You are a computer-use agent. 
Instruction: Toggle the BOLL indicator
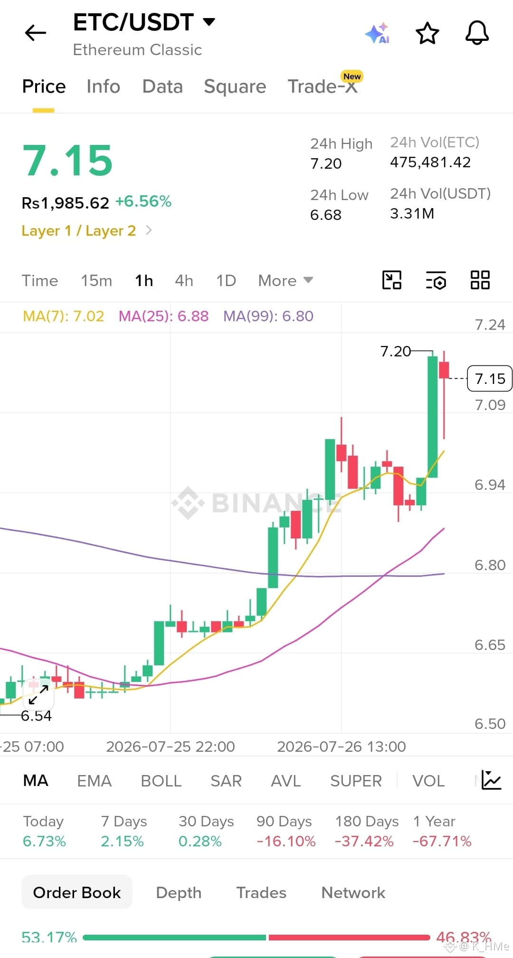pos(161,780)
